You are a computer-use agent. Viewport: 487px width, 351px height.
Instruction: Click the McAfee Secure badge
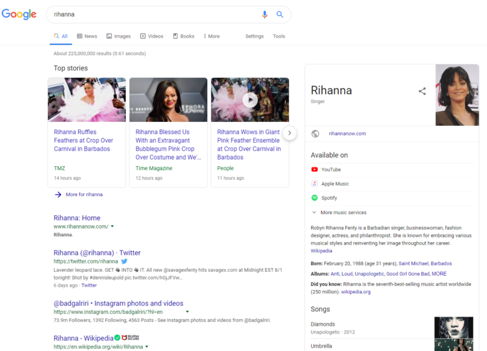(130, 337)
